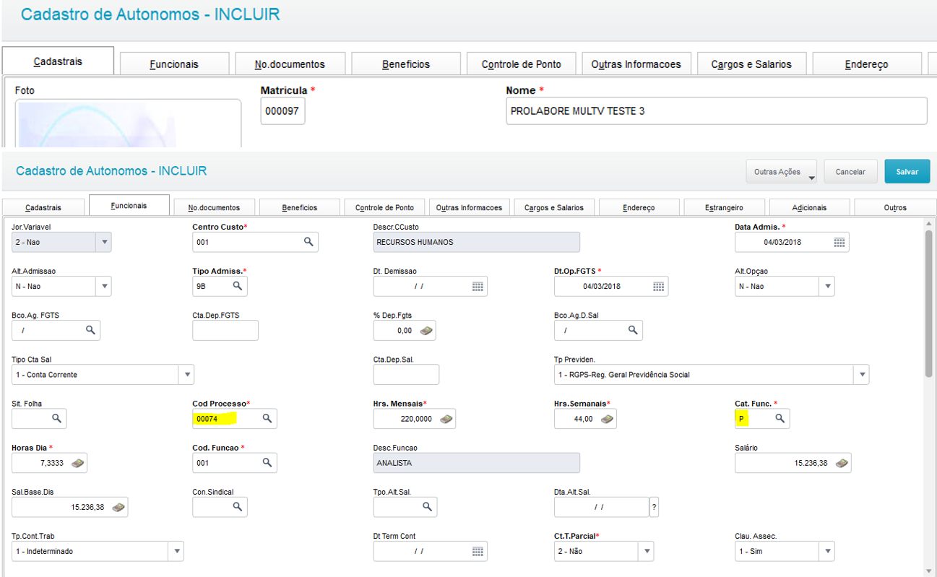Open the Tp Previden. dropdown list
Image resolution: width=937 pixels, height=577 pixels.
860,375
